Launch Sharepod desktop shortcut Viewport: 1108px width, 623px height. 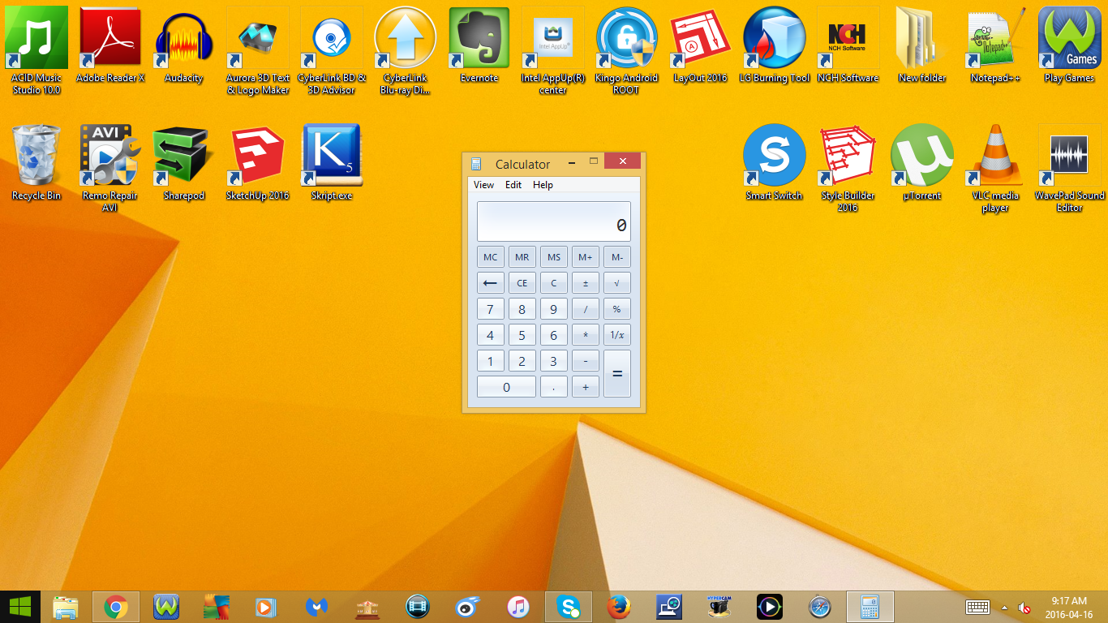[x=184, y=162]
